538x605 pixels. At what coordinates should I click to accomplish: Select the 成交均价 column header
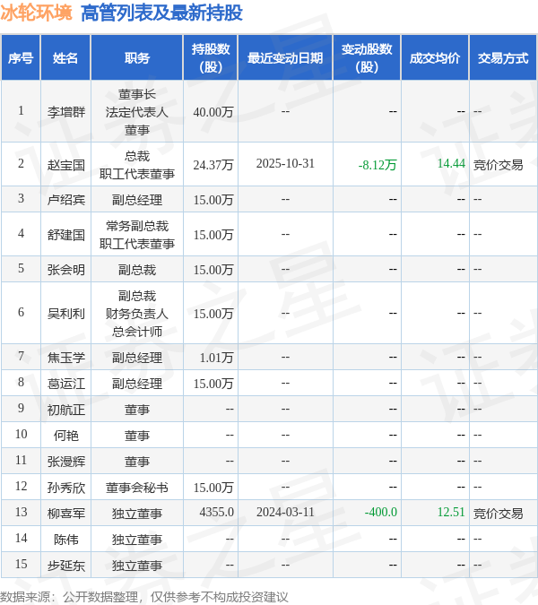pyautogui.click(x=435, y=58)
